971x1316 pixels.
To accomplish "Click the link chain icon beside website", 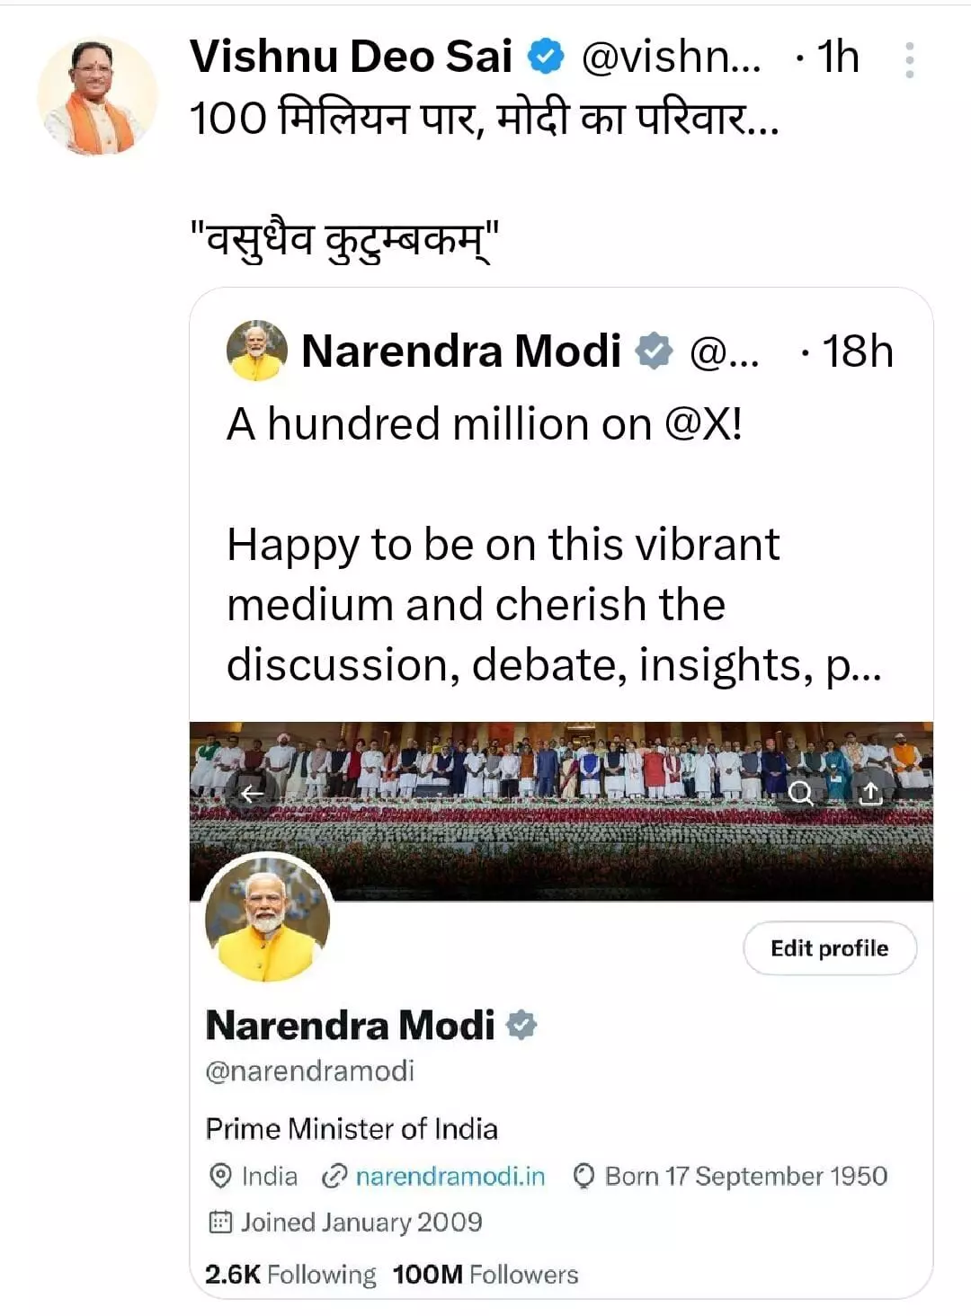I will (334, 1176).
